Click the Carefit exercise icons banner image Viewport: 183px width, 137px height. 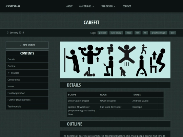pos(115,60)
